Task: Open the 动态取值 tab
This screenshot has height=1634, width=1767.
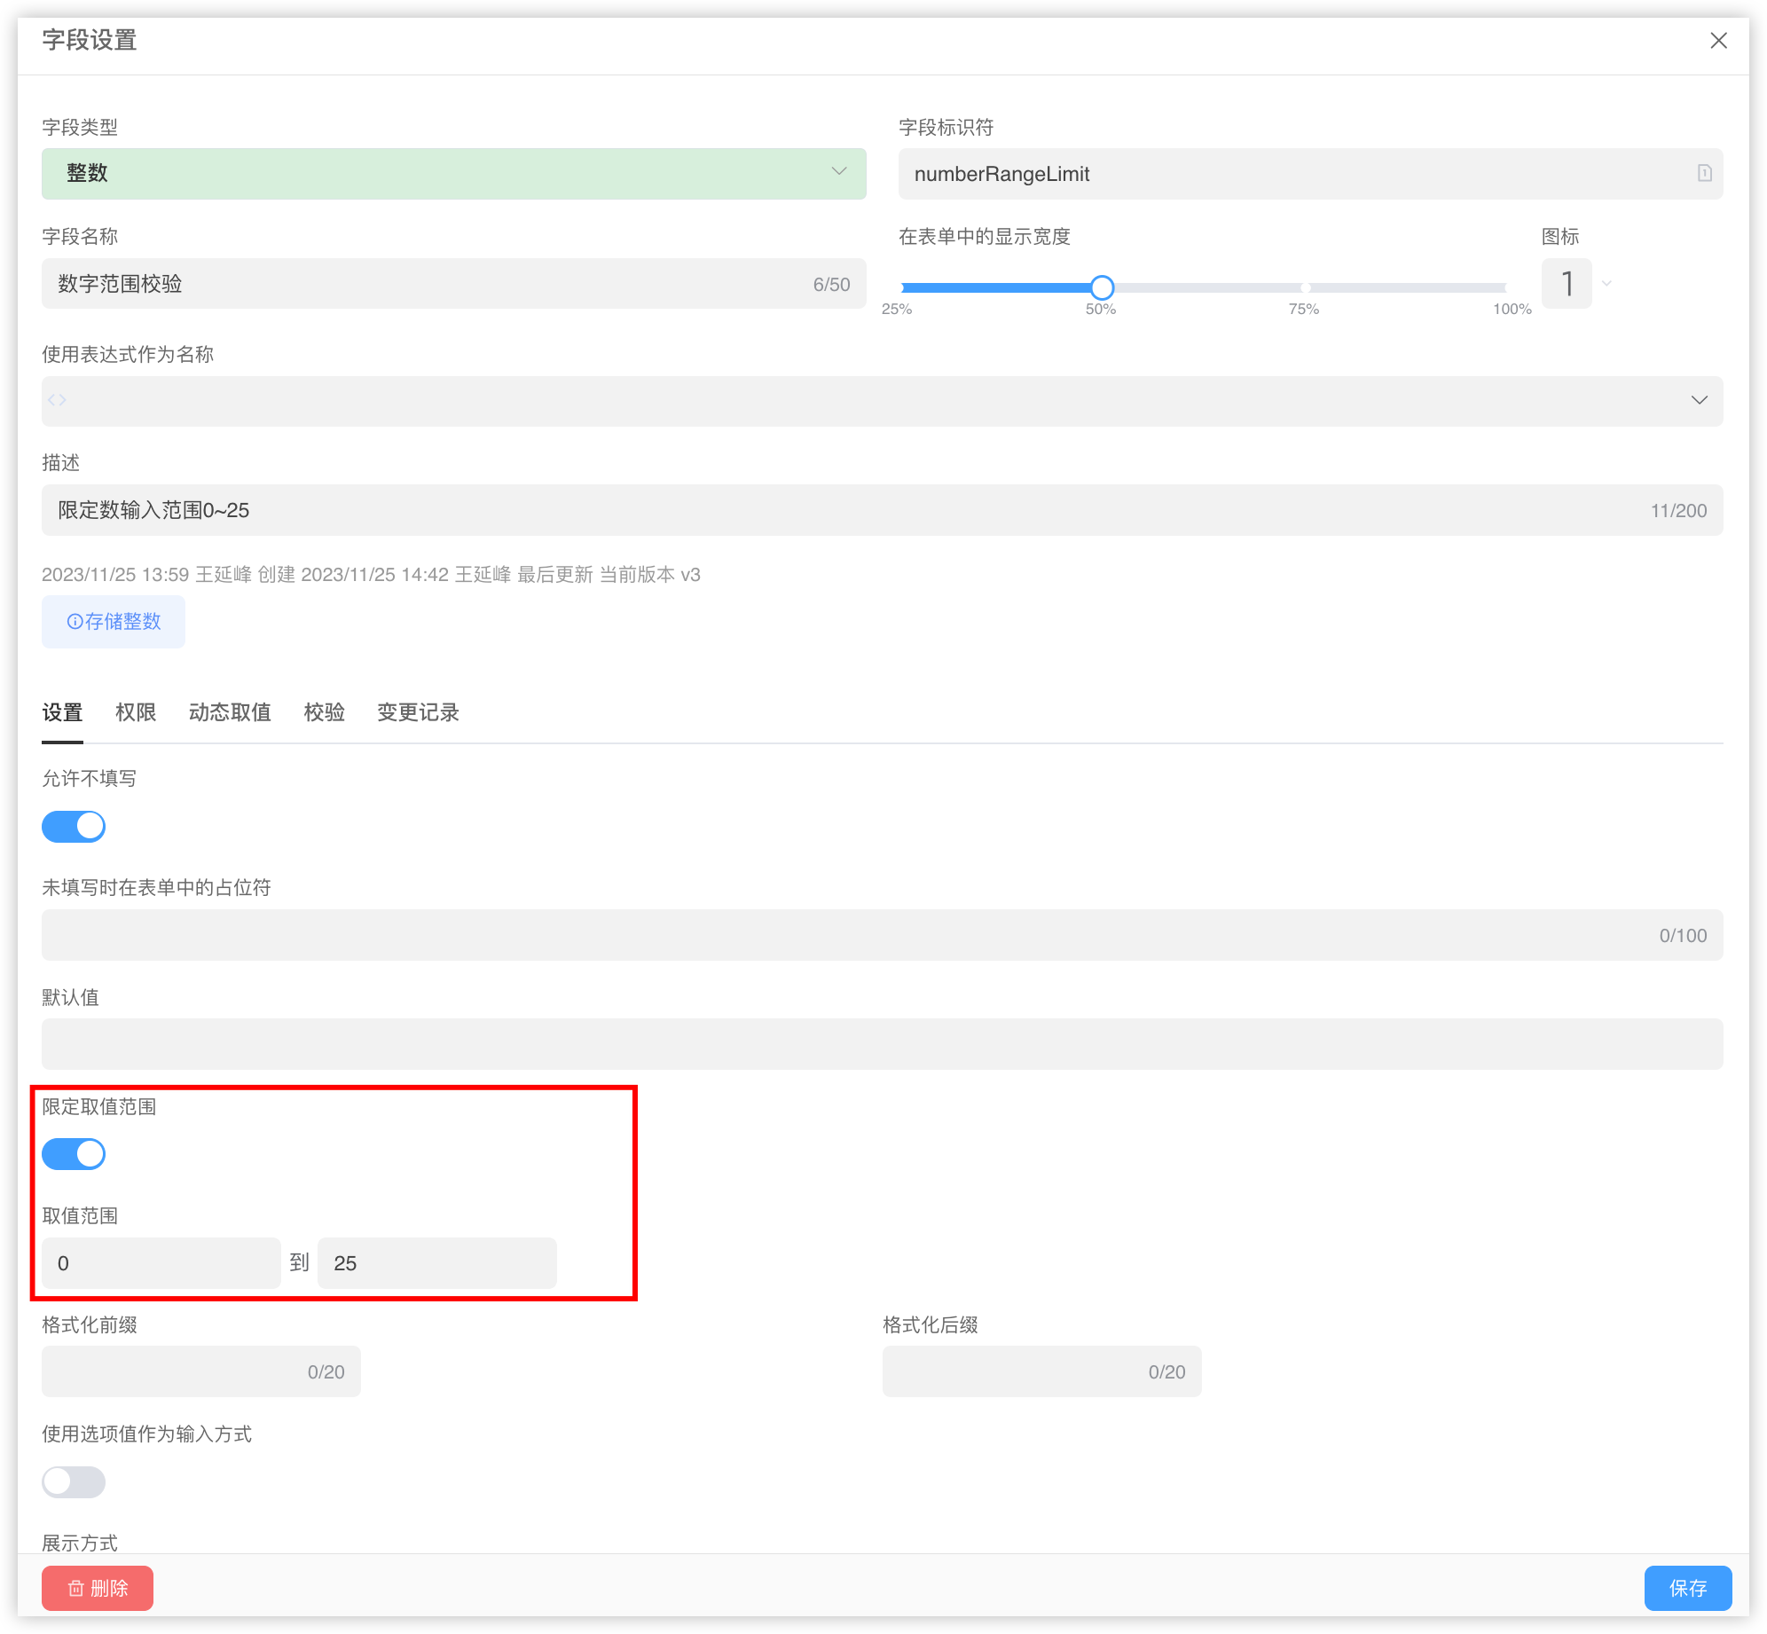Action: click(230, 712)
